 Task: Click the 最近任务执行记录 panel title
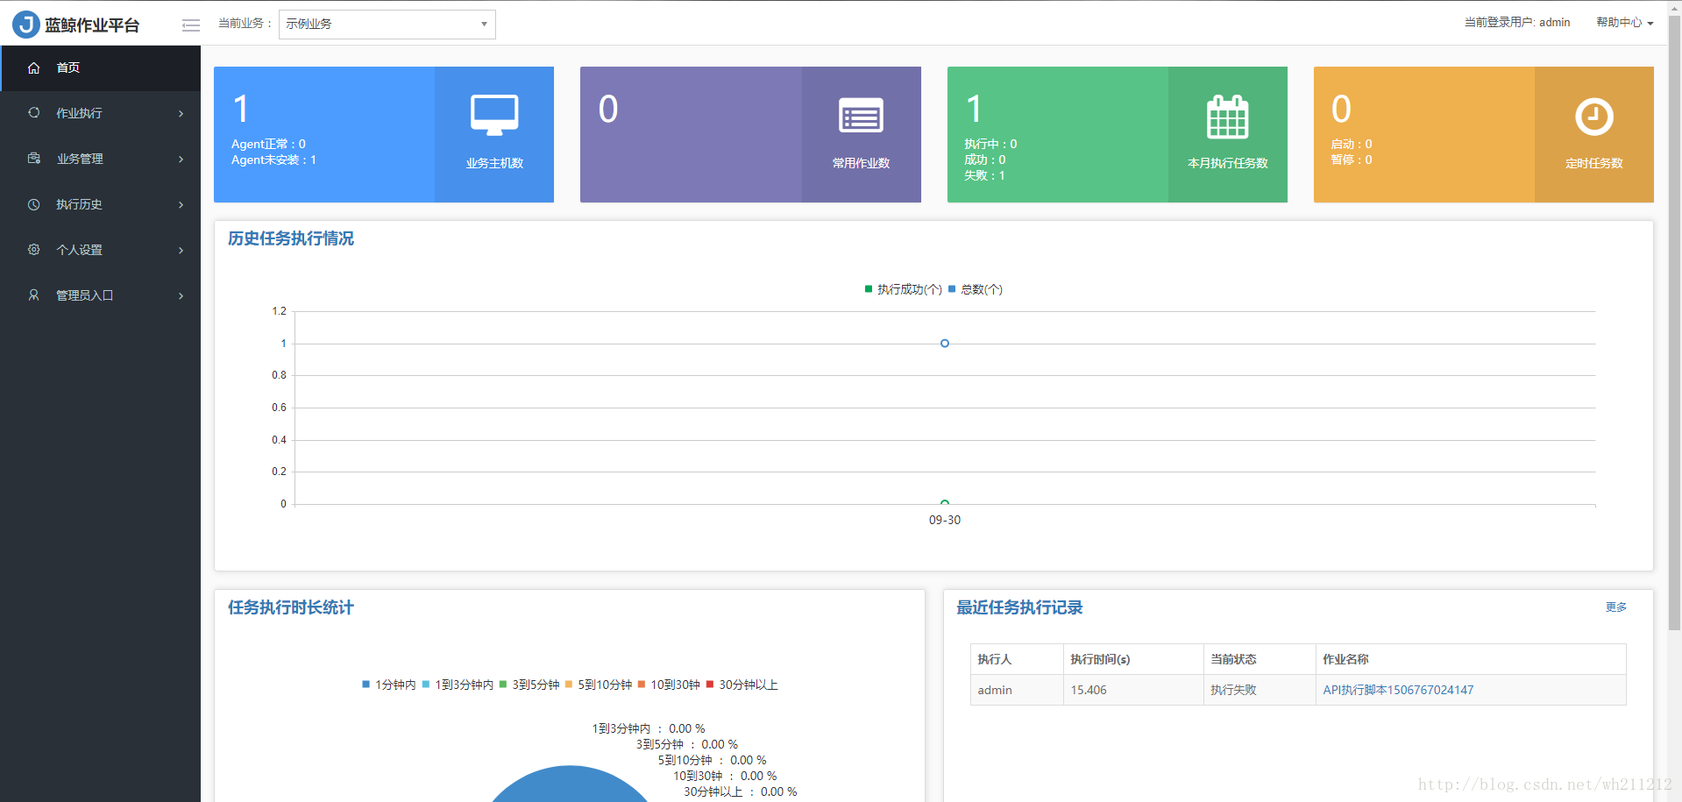[1019, 607]
